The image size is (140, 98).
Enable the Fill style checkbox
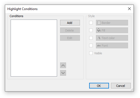pyautogui.click(x=91, y=30)
